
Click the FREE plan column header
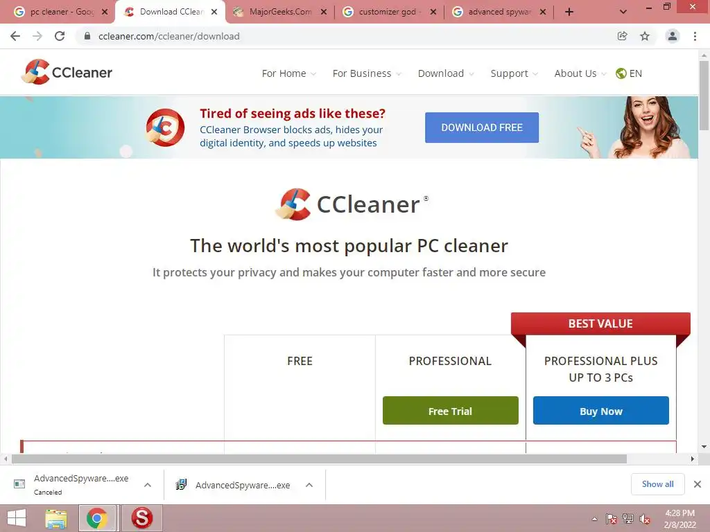pyautogui.click(x=300, y=361)
